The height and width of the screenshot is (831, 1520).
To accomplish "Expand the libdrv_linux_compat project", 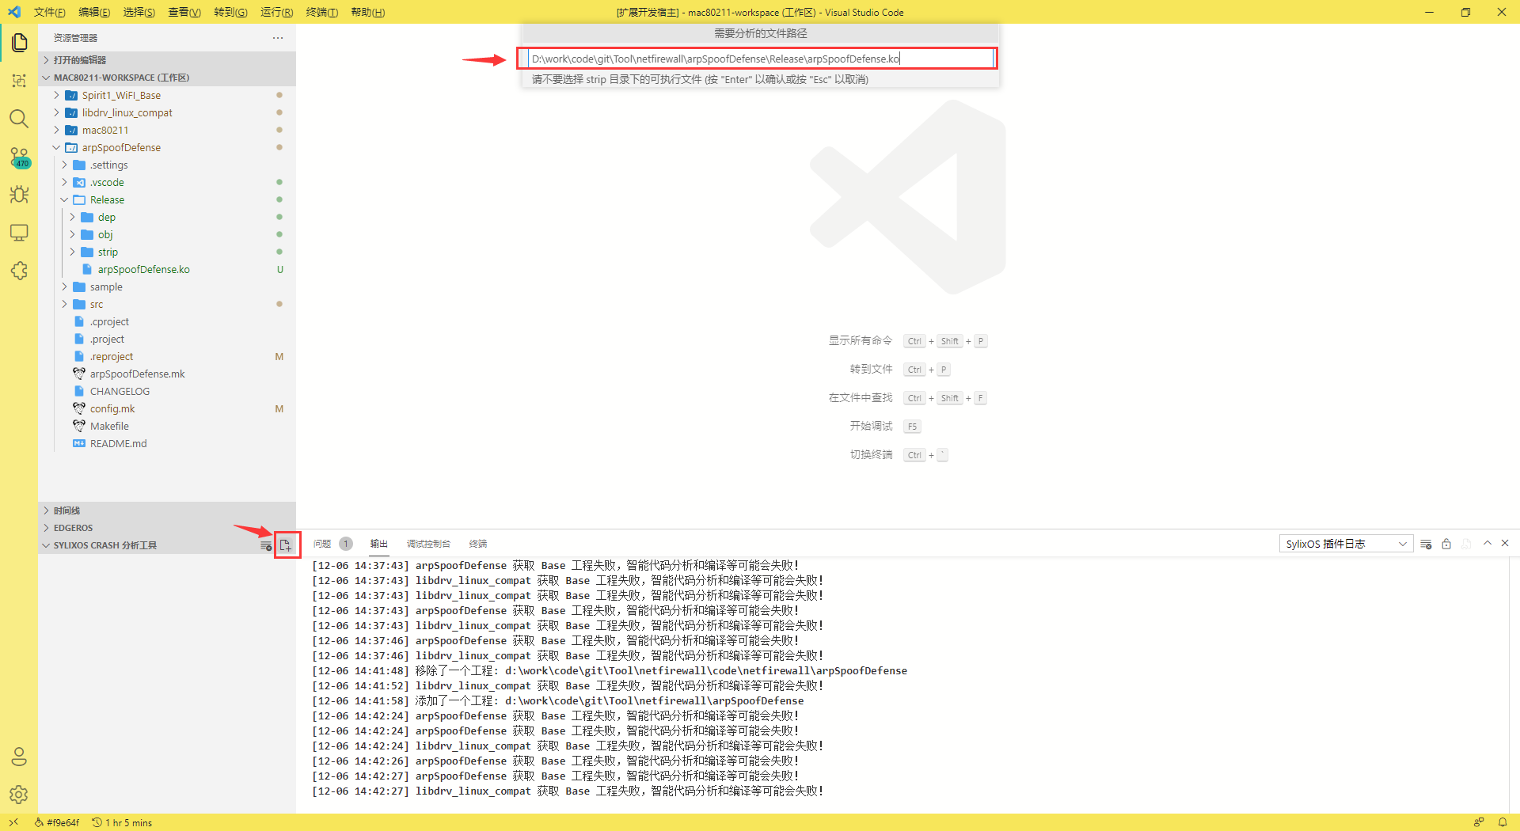I will 167,112.
